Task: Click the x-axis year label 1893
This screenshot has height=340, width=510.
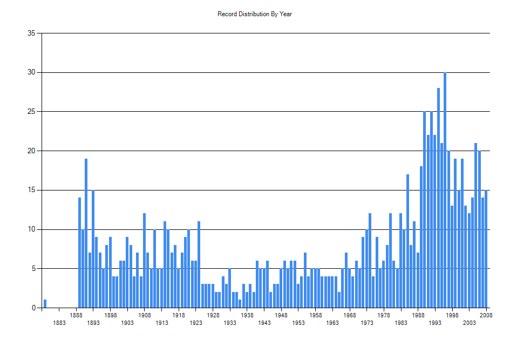Action: click(93, 323)
